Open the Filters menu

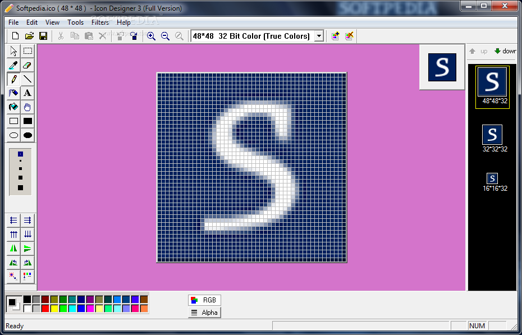coord(100,22)
